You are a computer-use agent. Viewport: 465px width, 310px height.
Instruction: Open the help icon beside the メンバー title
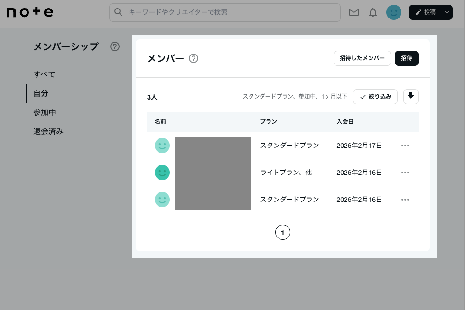coord(194,58)
